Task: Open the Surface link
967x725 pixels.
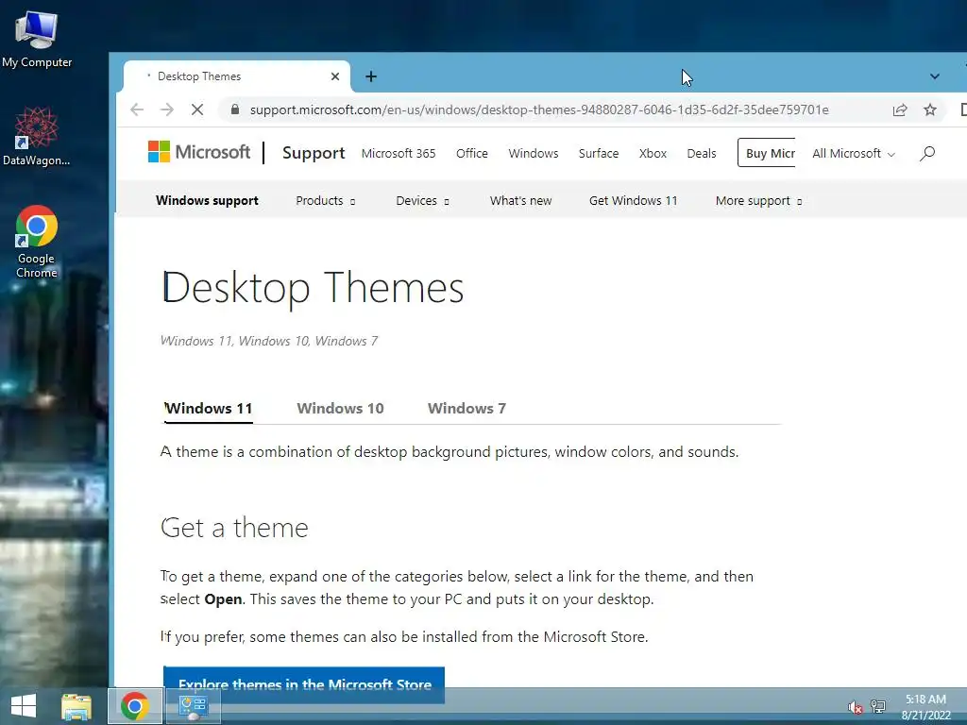Action: [x=598, y=154]
